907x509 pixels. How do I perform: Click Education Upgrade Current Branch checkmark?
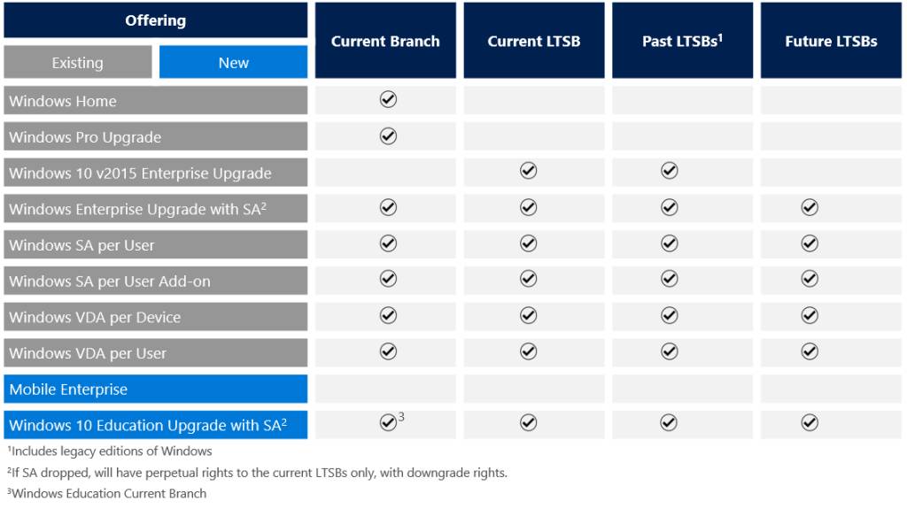(388, 423)
